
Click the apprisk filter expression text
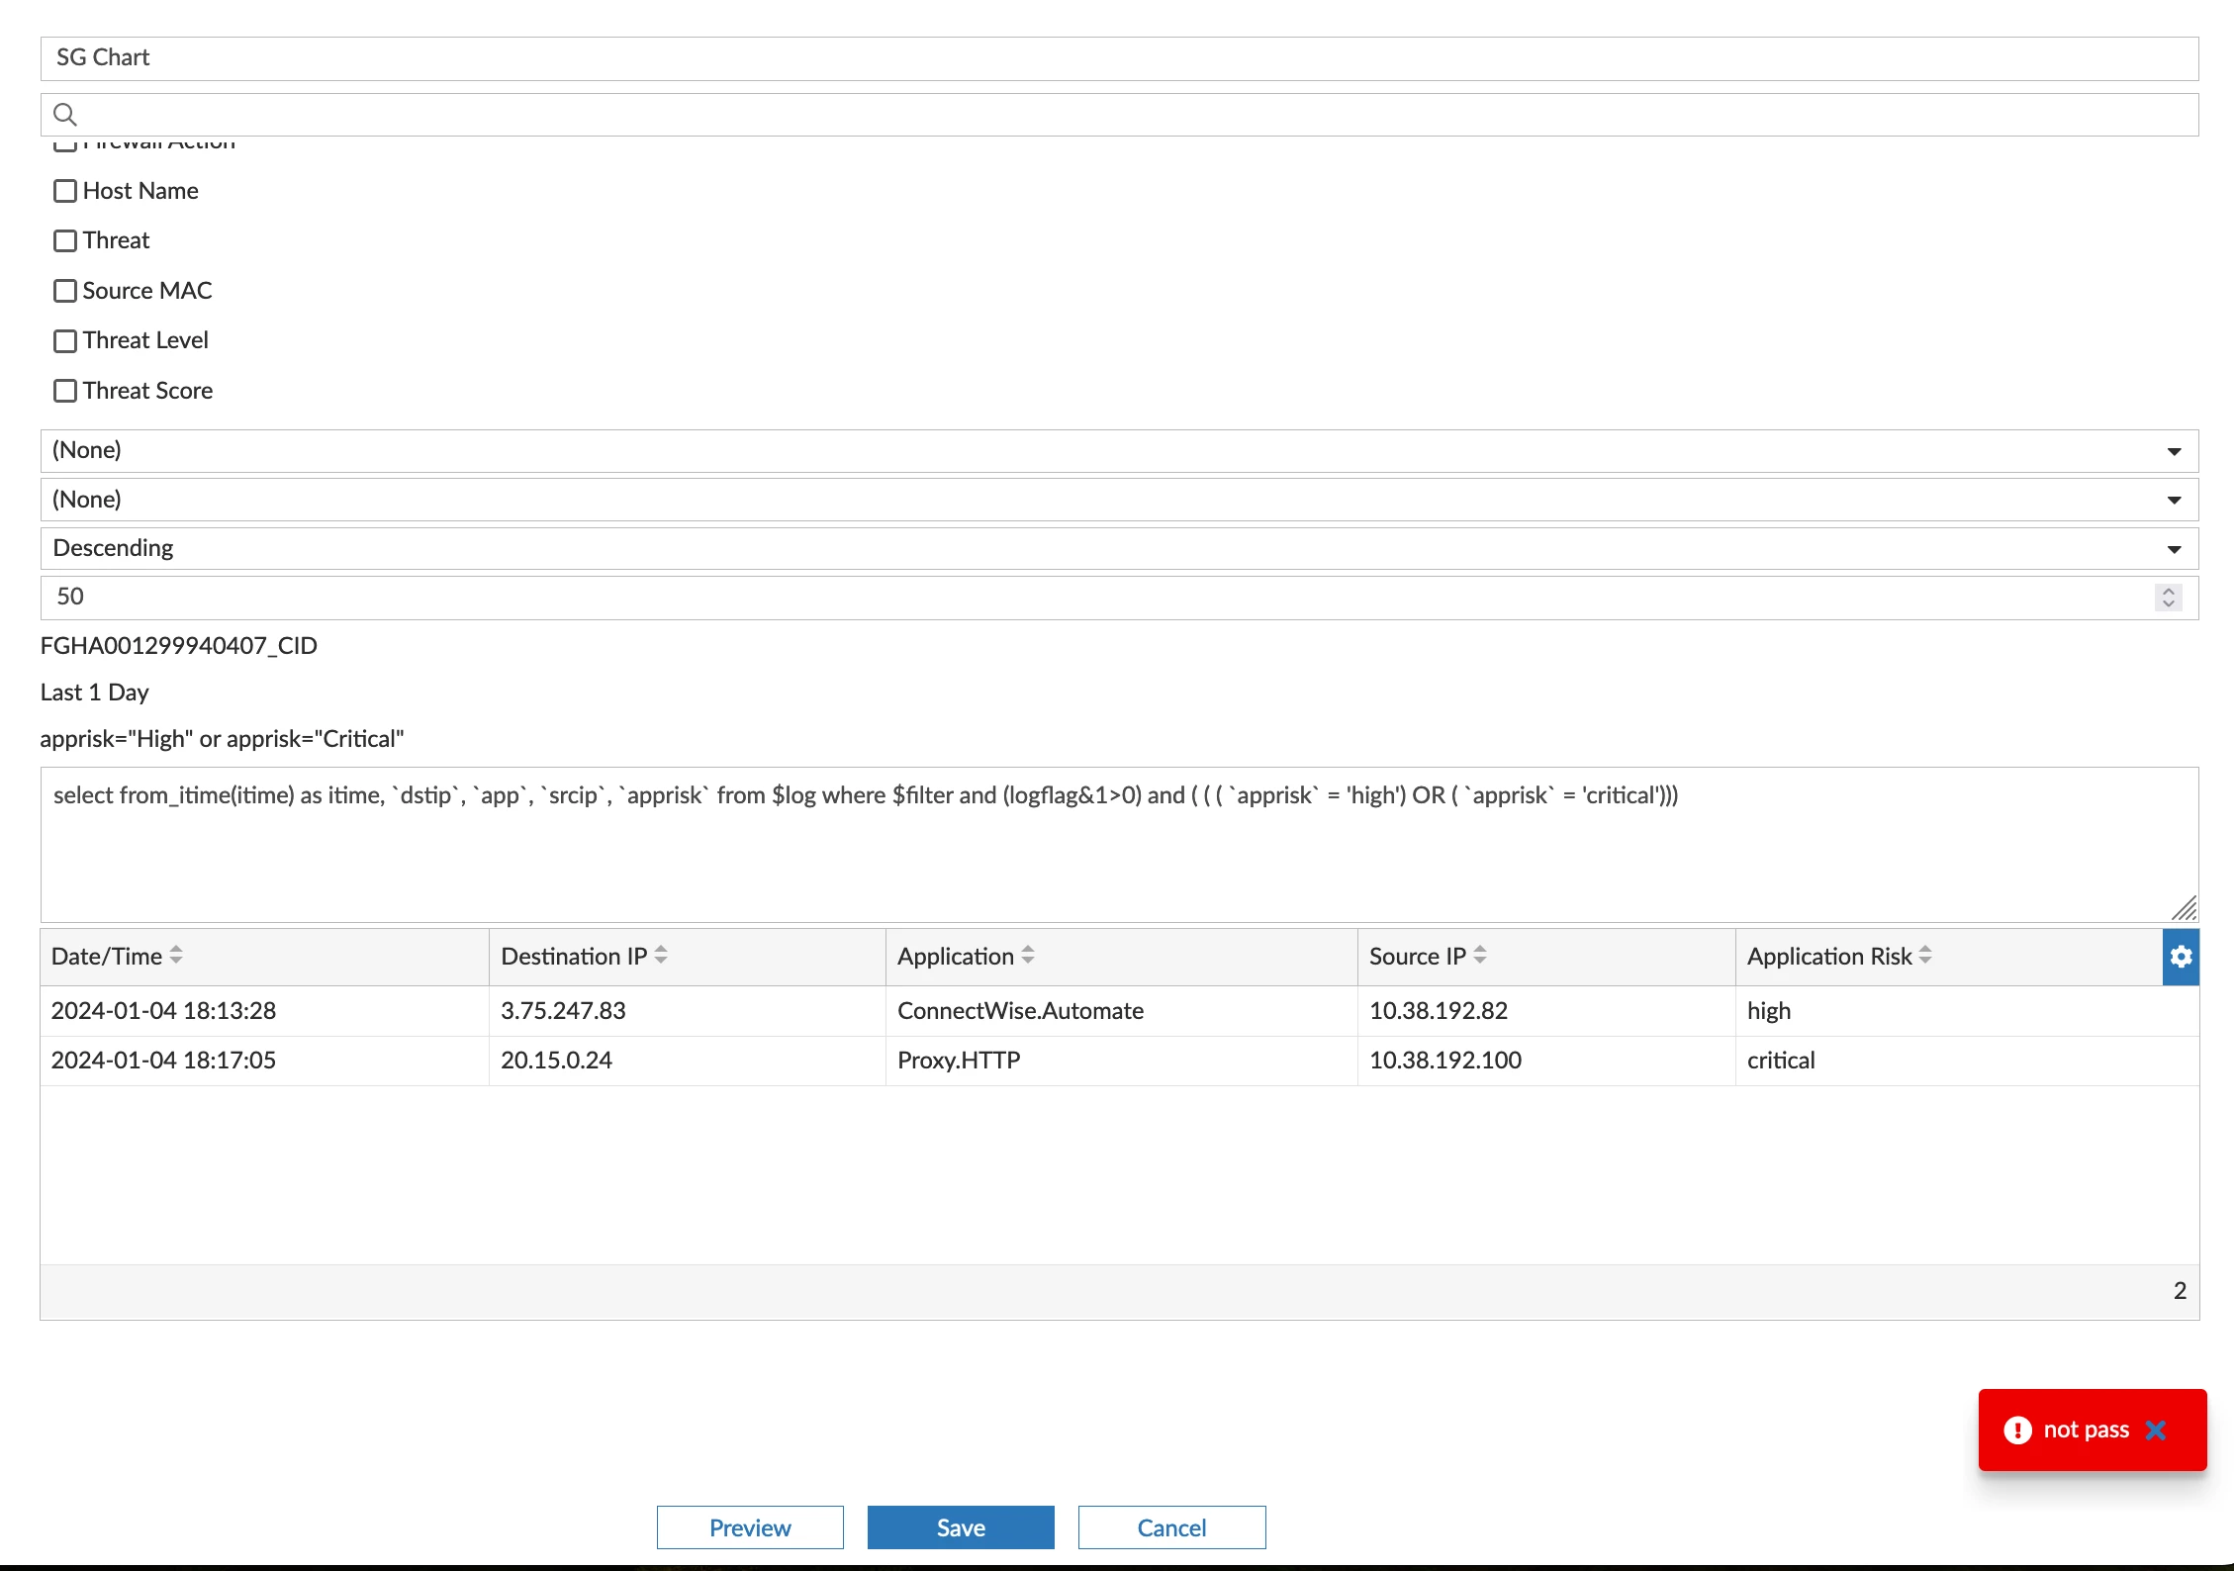(x=223, y=739)
